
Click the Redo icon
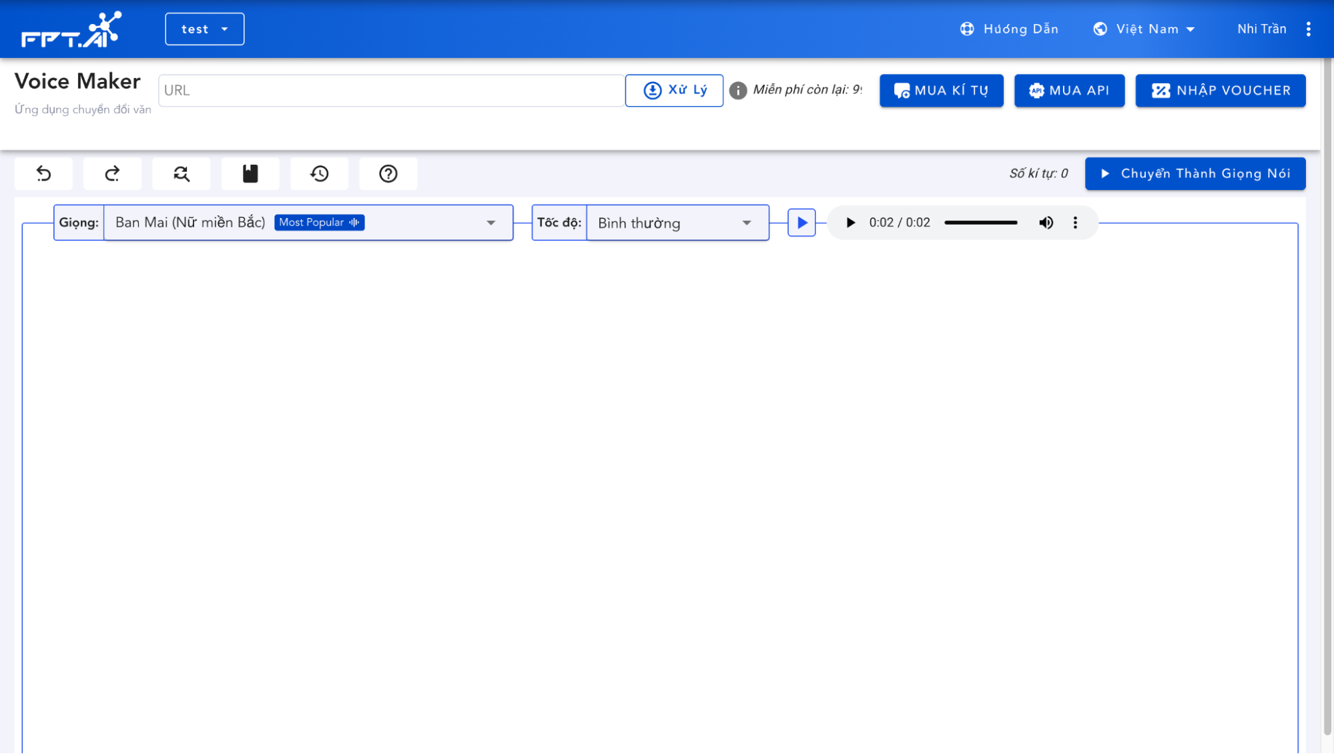[x=112, y=173]
